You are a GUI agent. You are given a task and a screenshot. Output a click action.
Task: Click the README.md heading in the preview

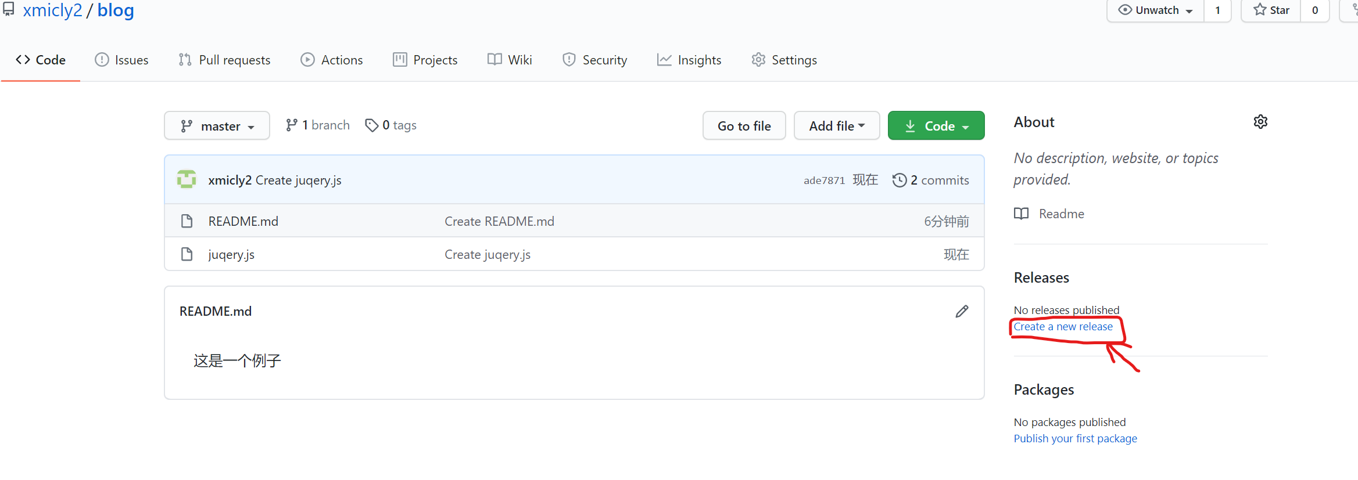click(216, 311)
